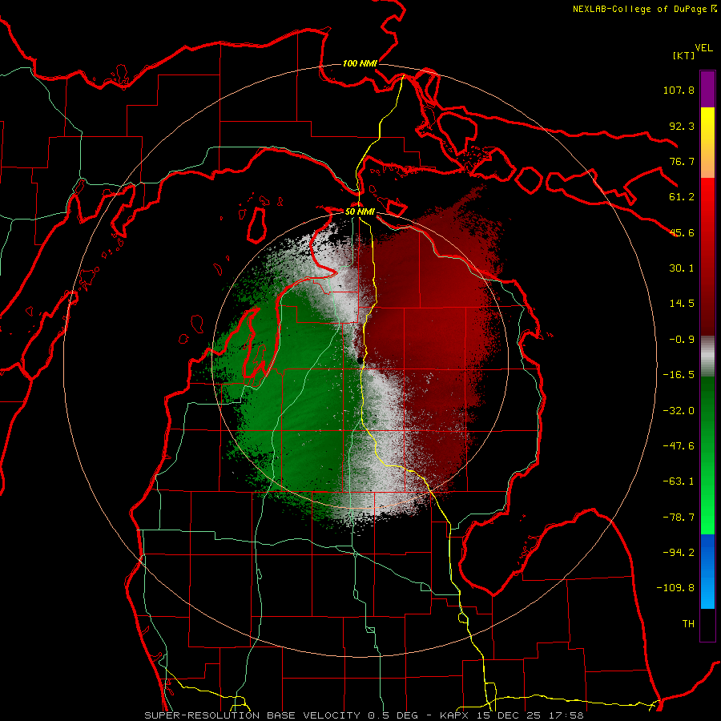Click the VEL legend title

[703, 48]
